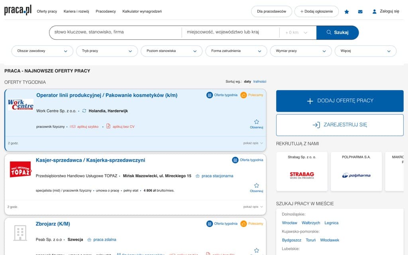
Task: Toggle Obserwuj star on the Kasjer-sprzedawca offer
Action: pos(256,185)
